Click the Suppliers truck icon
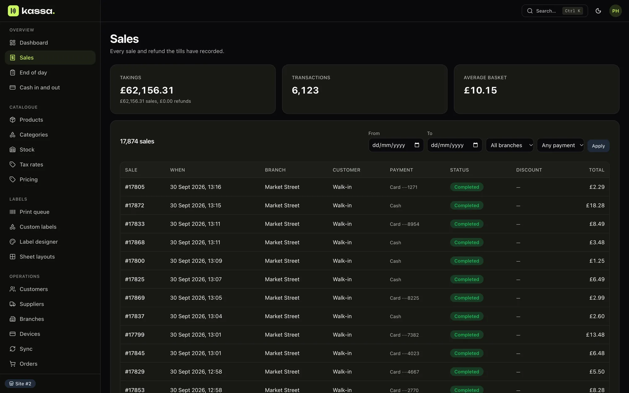 coord(13,304)
